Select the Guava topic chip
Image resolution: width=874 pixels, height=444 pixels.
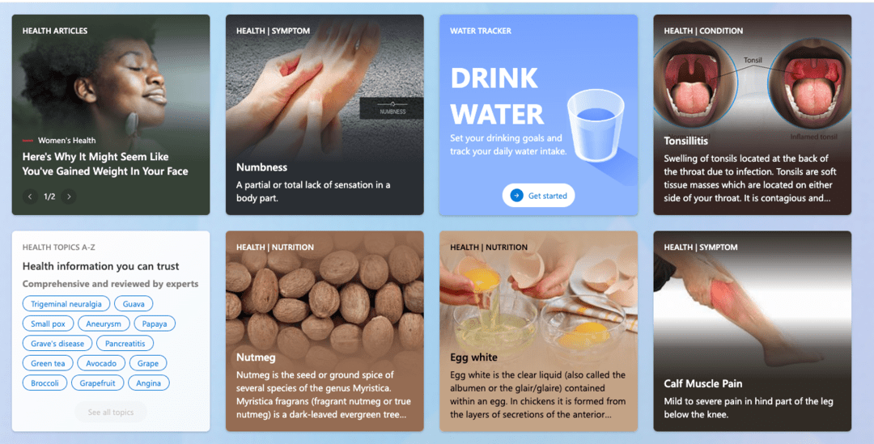point(134,303)
